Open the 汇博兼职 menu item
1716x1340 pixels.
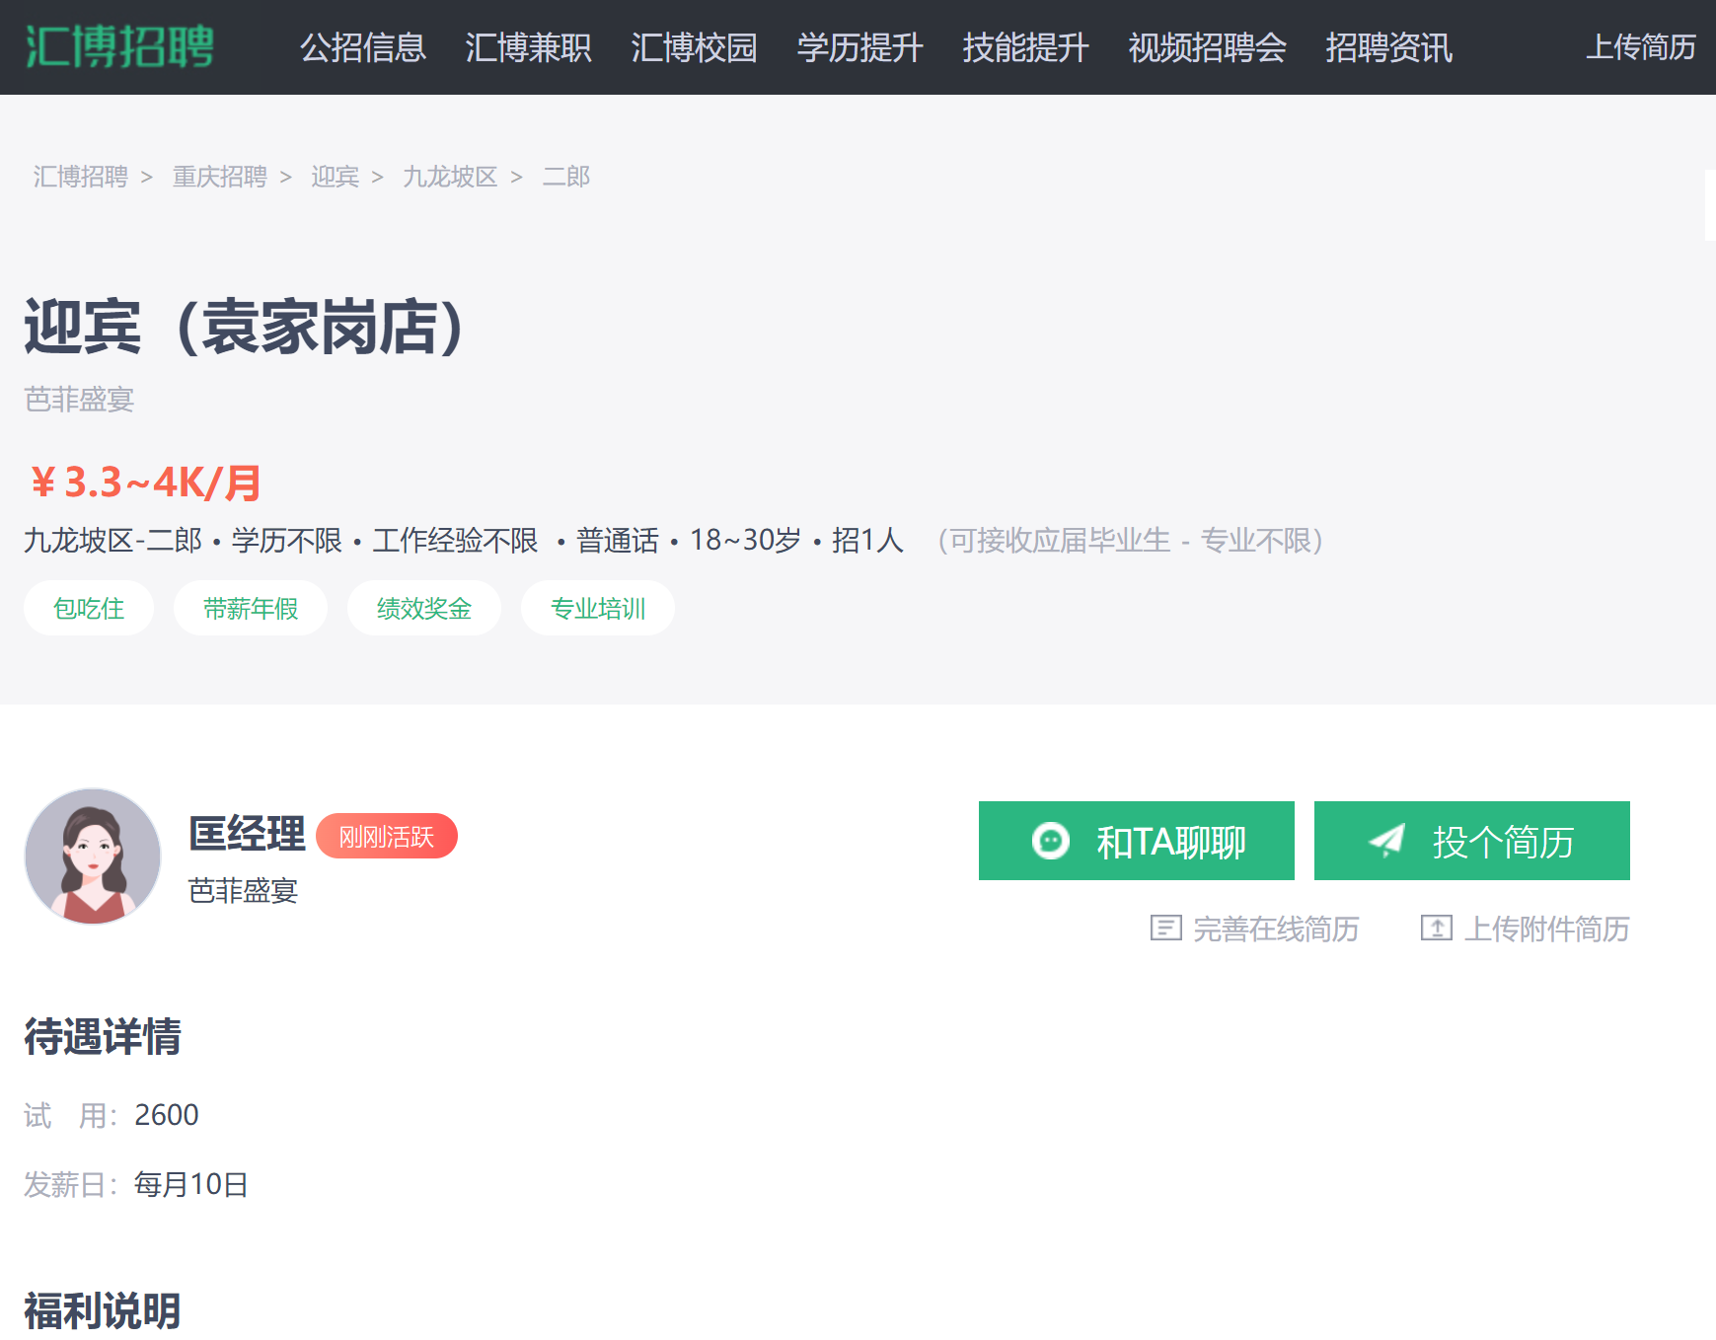tap(529, 47)
